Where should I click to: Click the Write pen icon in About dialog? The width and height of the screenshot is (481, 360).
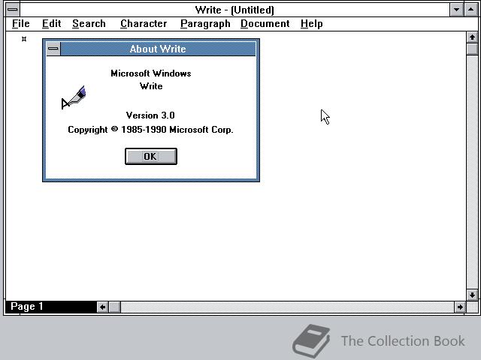tap(74, 97)
